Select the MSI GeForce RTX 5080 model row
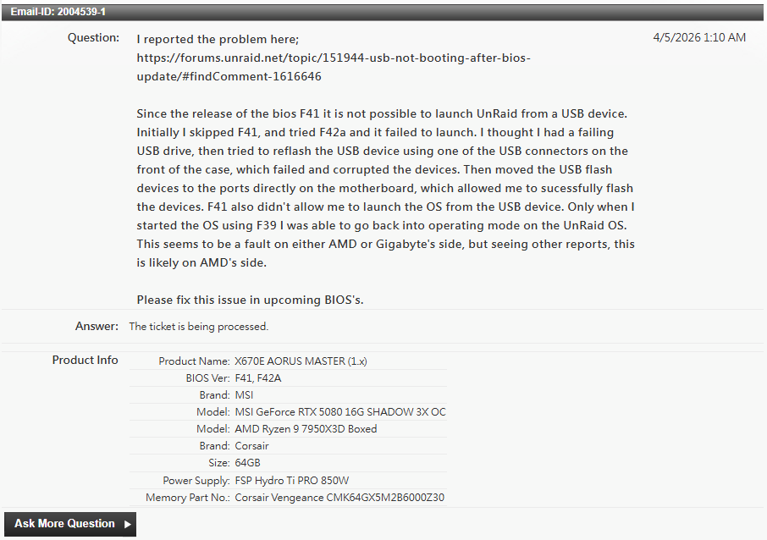This screenshot has height=540, width=767. (288, 412)
